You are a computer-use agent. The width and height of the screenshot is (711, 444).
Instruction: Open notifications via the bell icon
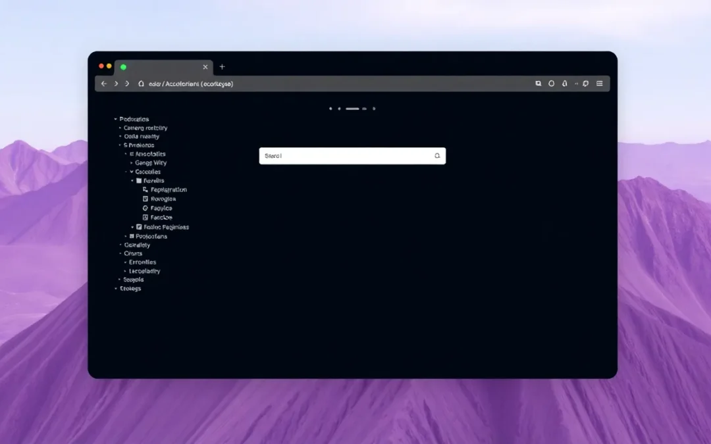coord(565,84)
